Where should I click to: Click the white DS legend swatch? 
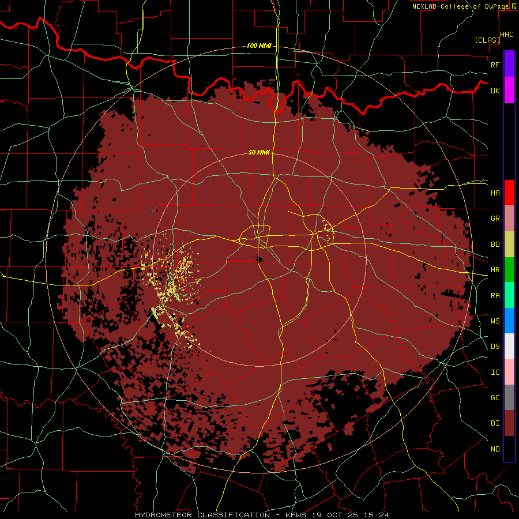(509, 346)
